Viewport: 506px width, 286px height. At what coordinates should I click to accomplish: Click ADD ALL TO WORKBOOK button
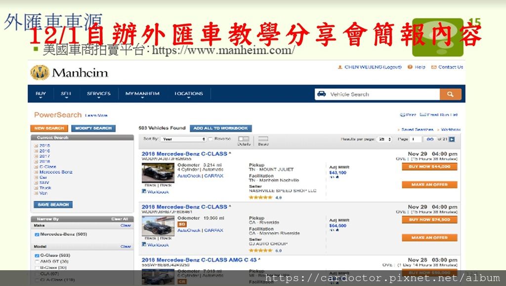[221, 128]
